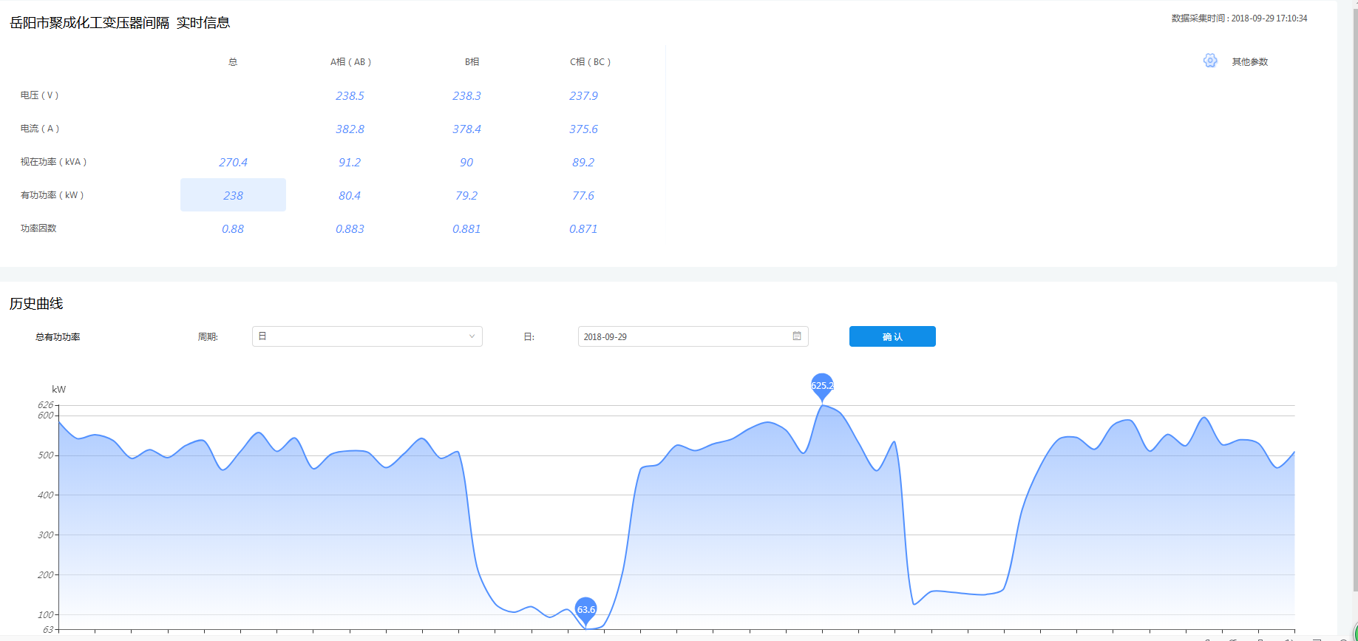Choose phase A apparent power 91.2
This screenshot has width=1358, height=641.
(350, 162)
